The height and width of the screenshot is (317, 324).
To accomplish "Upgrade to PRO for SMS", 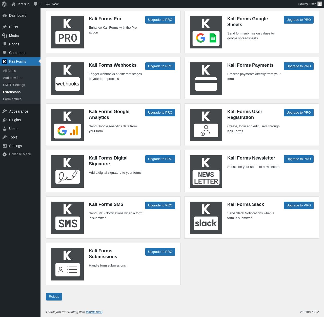I will click(160, 205).
